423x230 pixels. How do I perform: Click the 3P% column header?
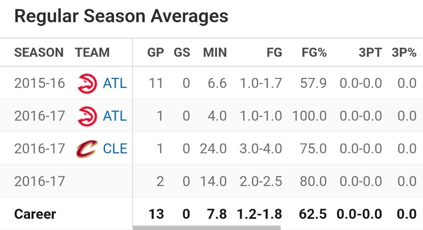(404, 53)
